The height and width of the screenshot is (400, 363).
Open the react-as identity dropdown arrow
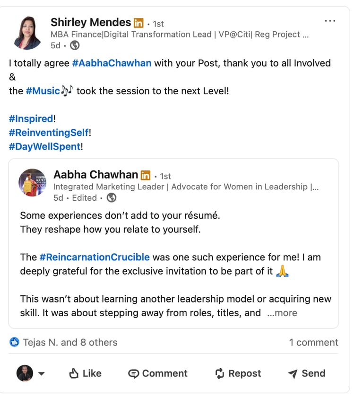(x=41, y=374)
